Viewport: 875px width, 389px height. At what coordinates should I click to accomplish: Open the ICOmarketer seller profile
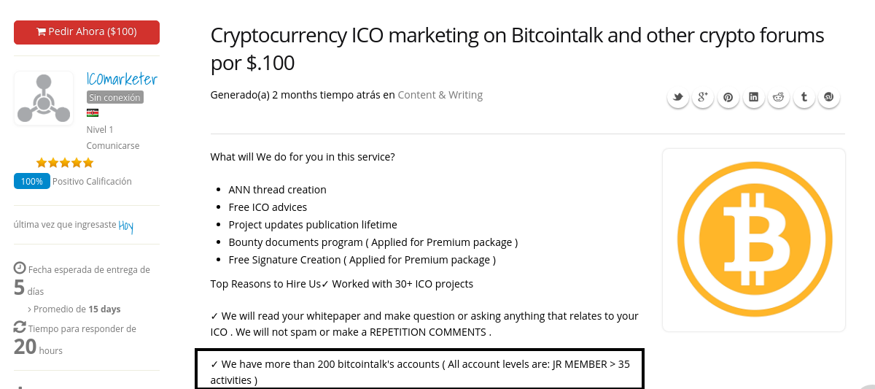pyautogui.click(x=122, y=79)
